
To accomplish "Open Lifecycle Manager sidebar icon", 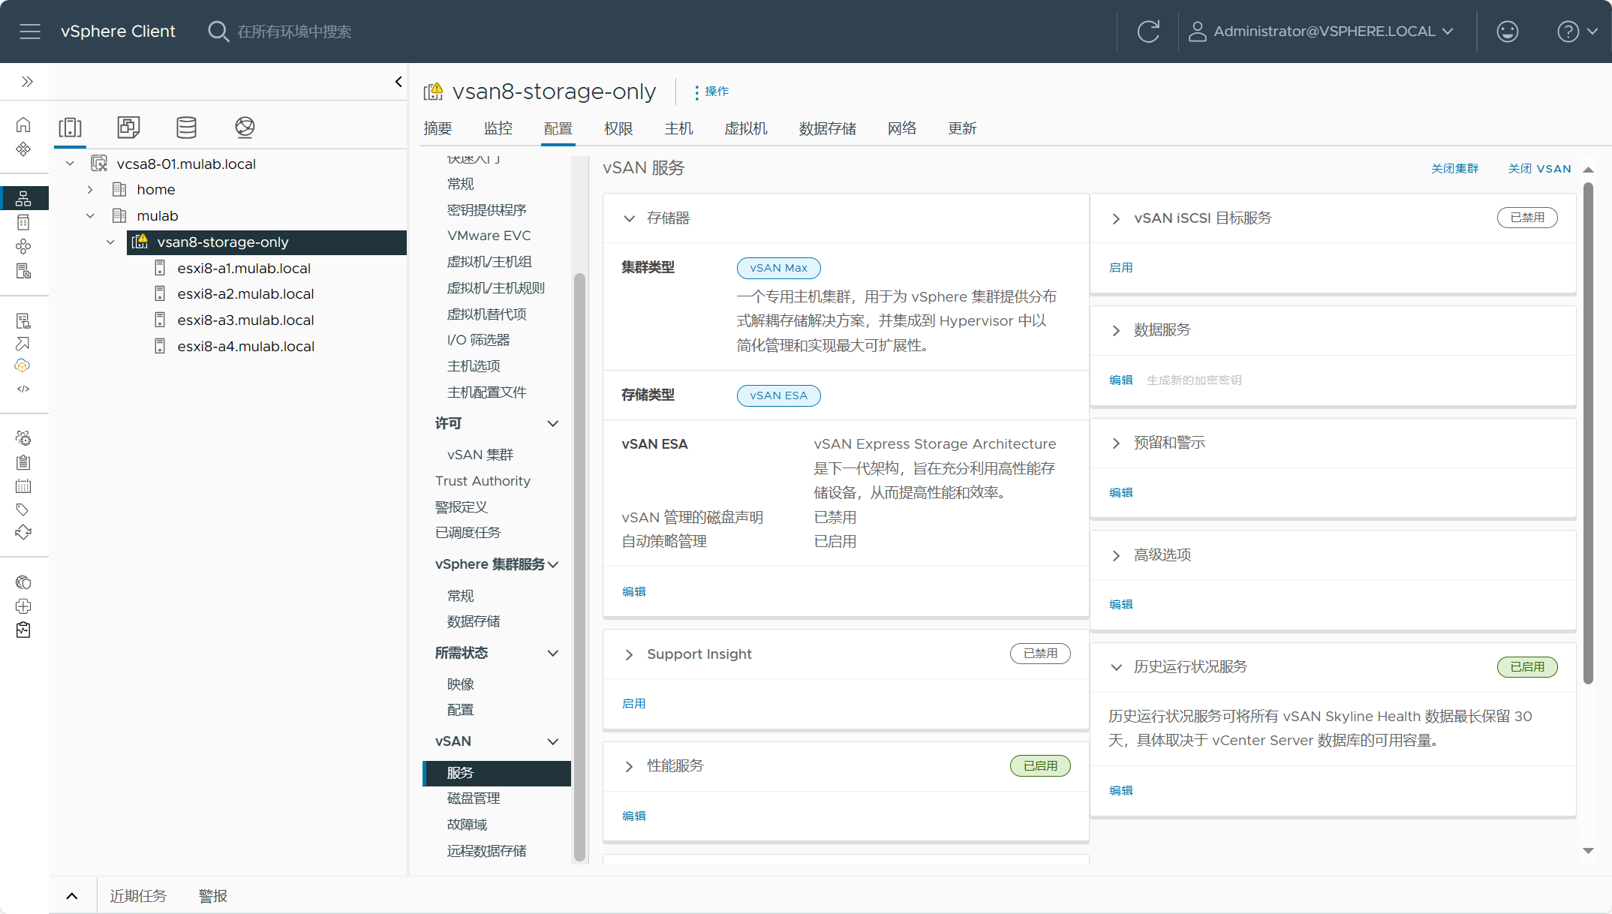I will coord(23,533).
